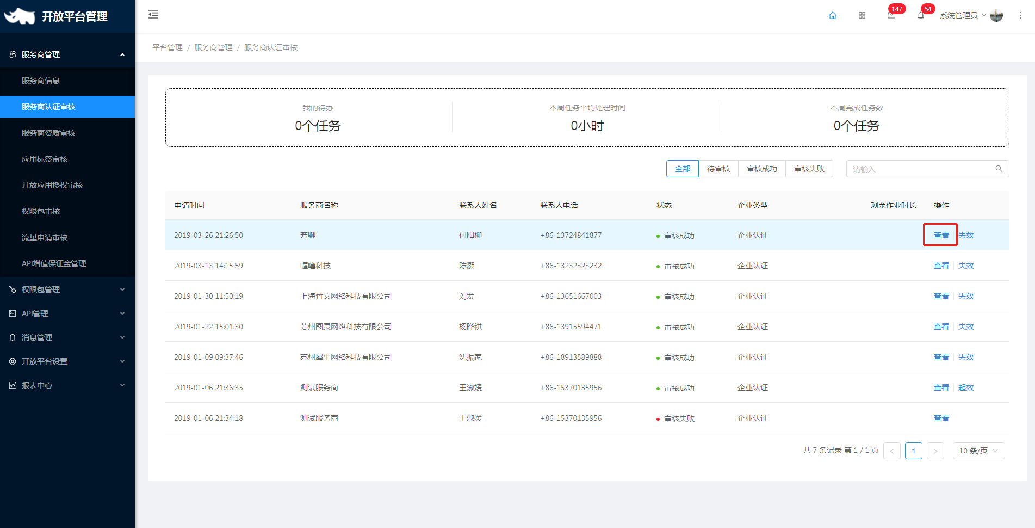Click the 2019-01-22 15:01:30 date cell
This screenshot has height=528, width=1035.
(208, 327)
